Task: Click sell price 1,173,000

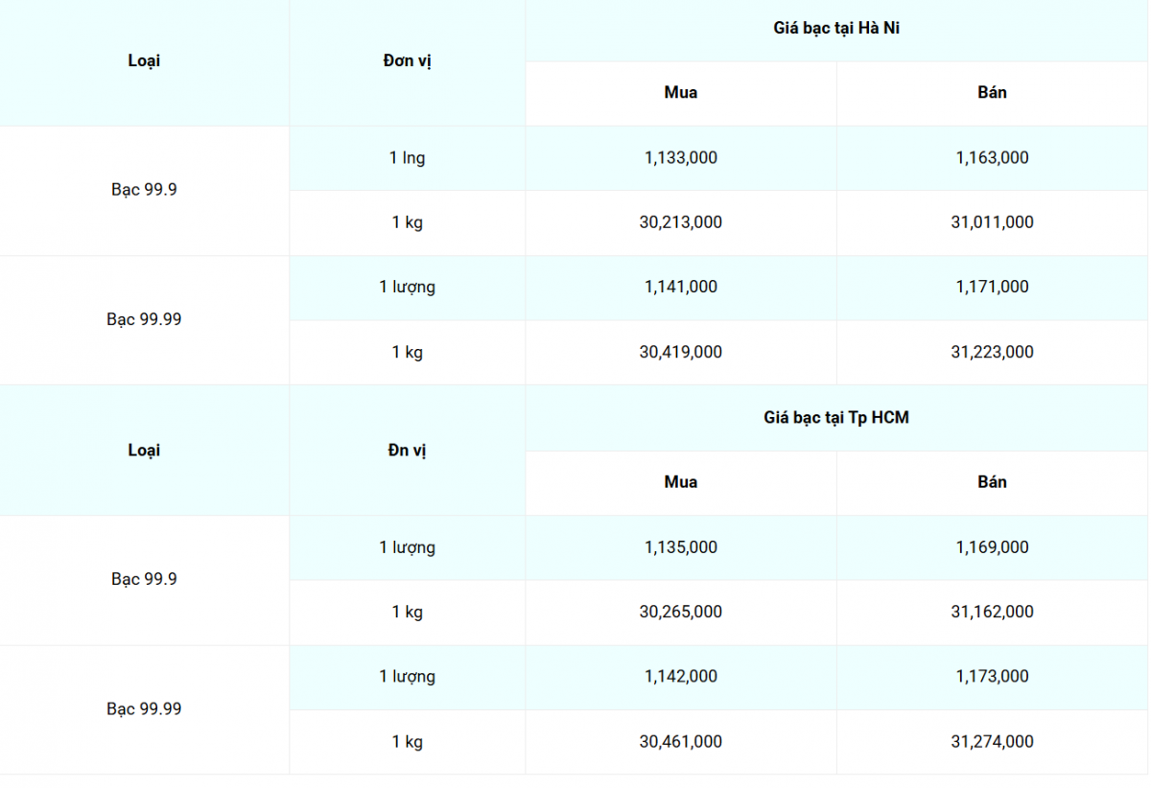Action: [x=992, y=677]
